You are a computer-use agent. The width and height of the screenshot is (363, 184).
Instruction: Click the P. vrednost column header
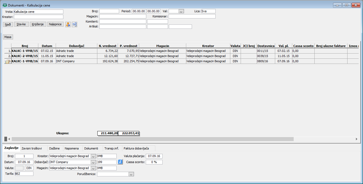(x=129, y=46)
